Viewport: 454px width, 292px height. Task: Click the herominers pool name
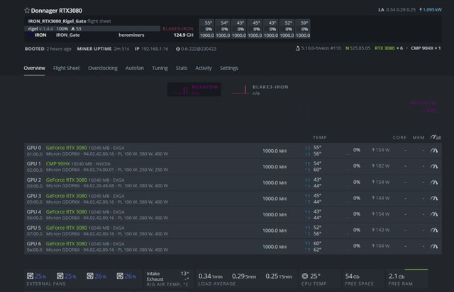coord(131,35)
